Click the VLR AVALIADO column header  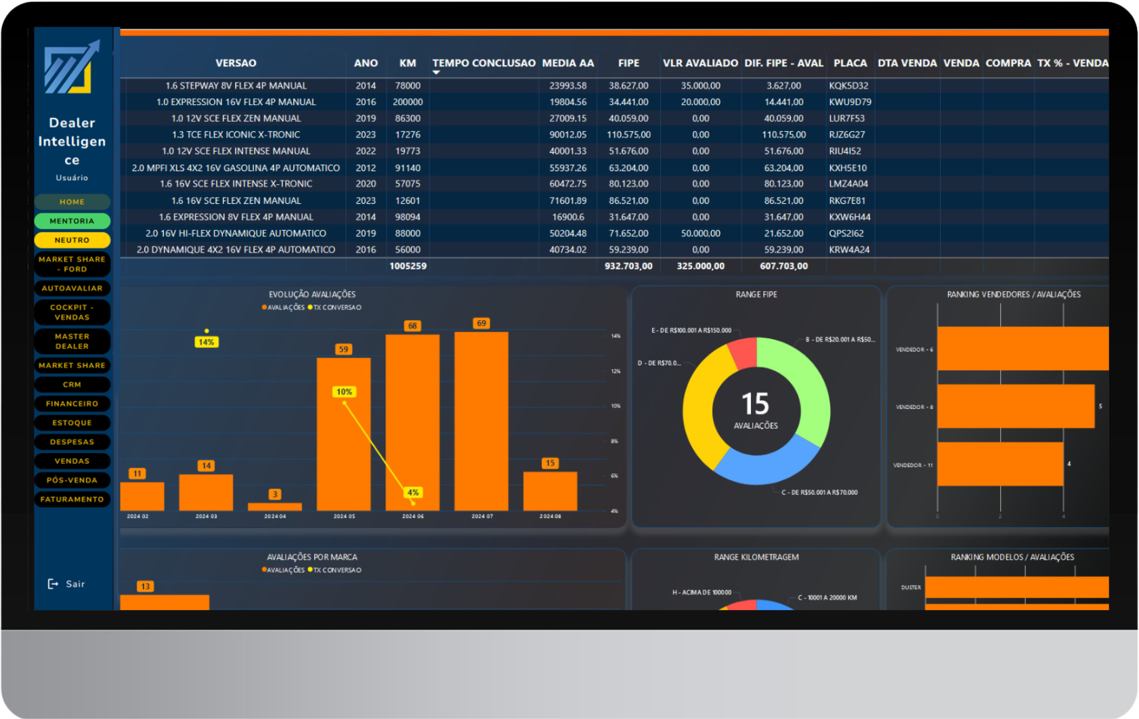[700, 63]
